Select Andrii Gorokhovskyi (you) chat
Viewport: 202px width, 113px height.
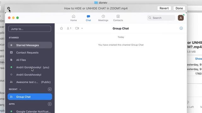pos(30,67)
